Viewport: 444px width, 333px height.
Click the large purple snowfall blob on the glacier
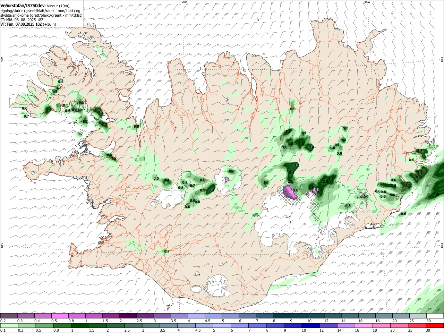coord(291,192)
